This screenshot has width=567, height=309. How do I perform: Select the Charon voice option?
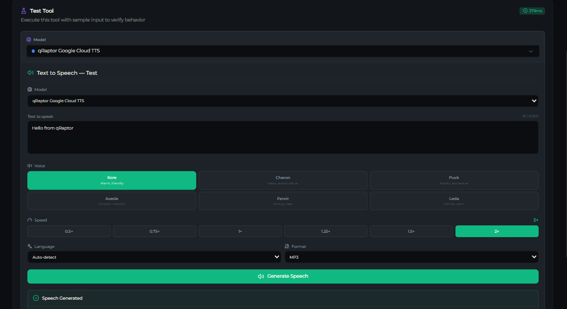[x=283, y=180]
